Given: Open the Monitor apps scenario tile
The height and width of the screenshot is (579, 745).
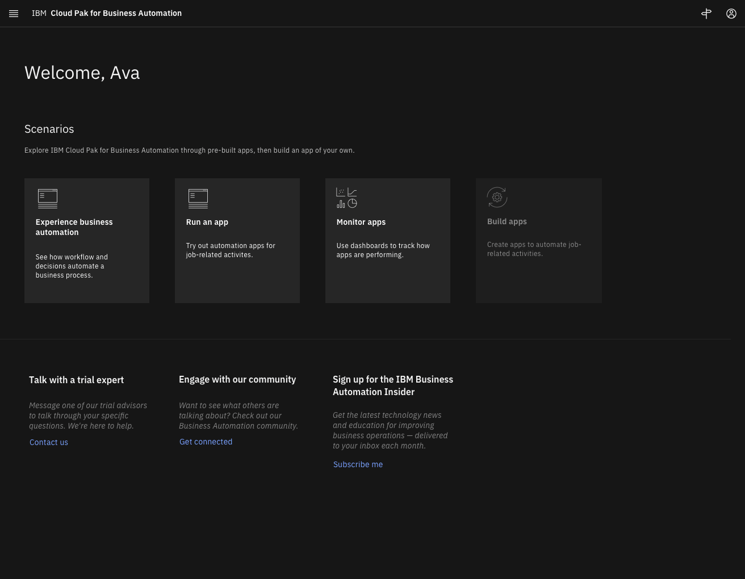Looking at the screenshot, I should (x=388, y=241).
